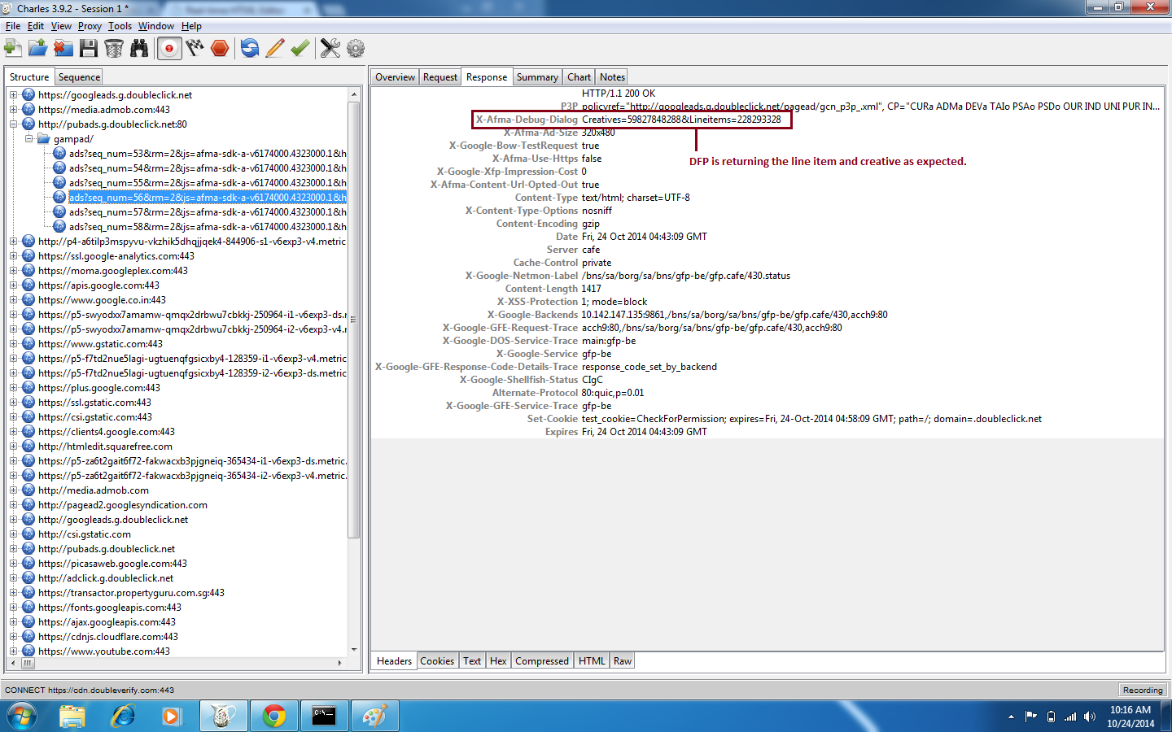Open the Request tab

(440, 77)
